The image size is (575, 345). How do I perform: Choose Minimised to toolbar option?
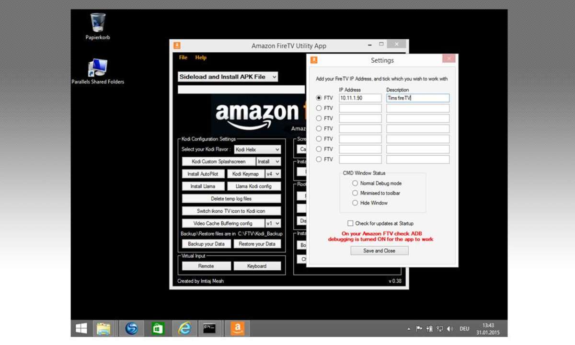coord(355,193)
